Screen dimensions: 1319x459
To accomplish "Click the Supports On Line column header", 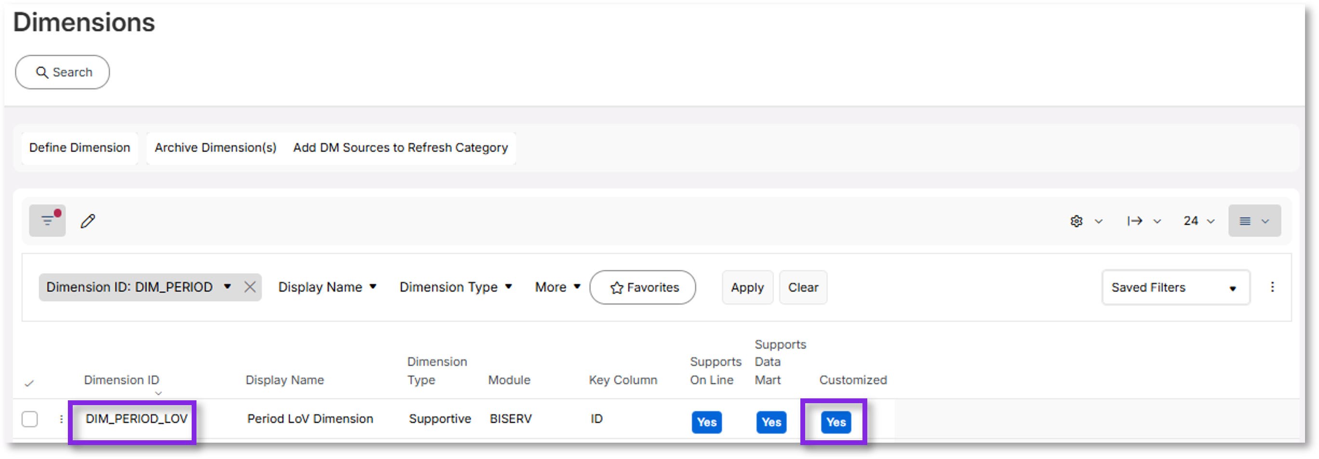I will pos(715,370).
